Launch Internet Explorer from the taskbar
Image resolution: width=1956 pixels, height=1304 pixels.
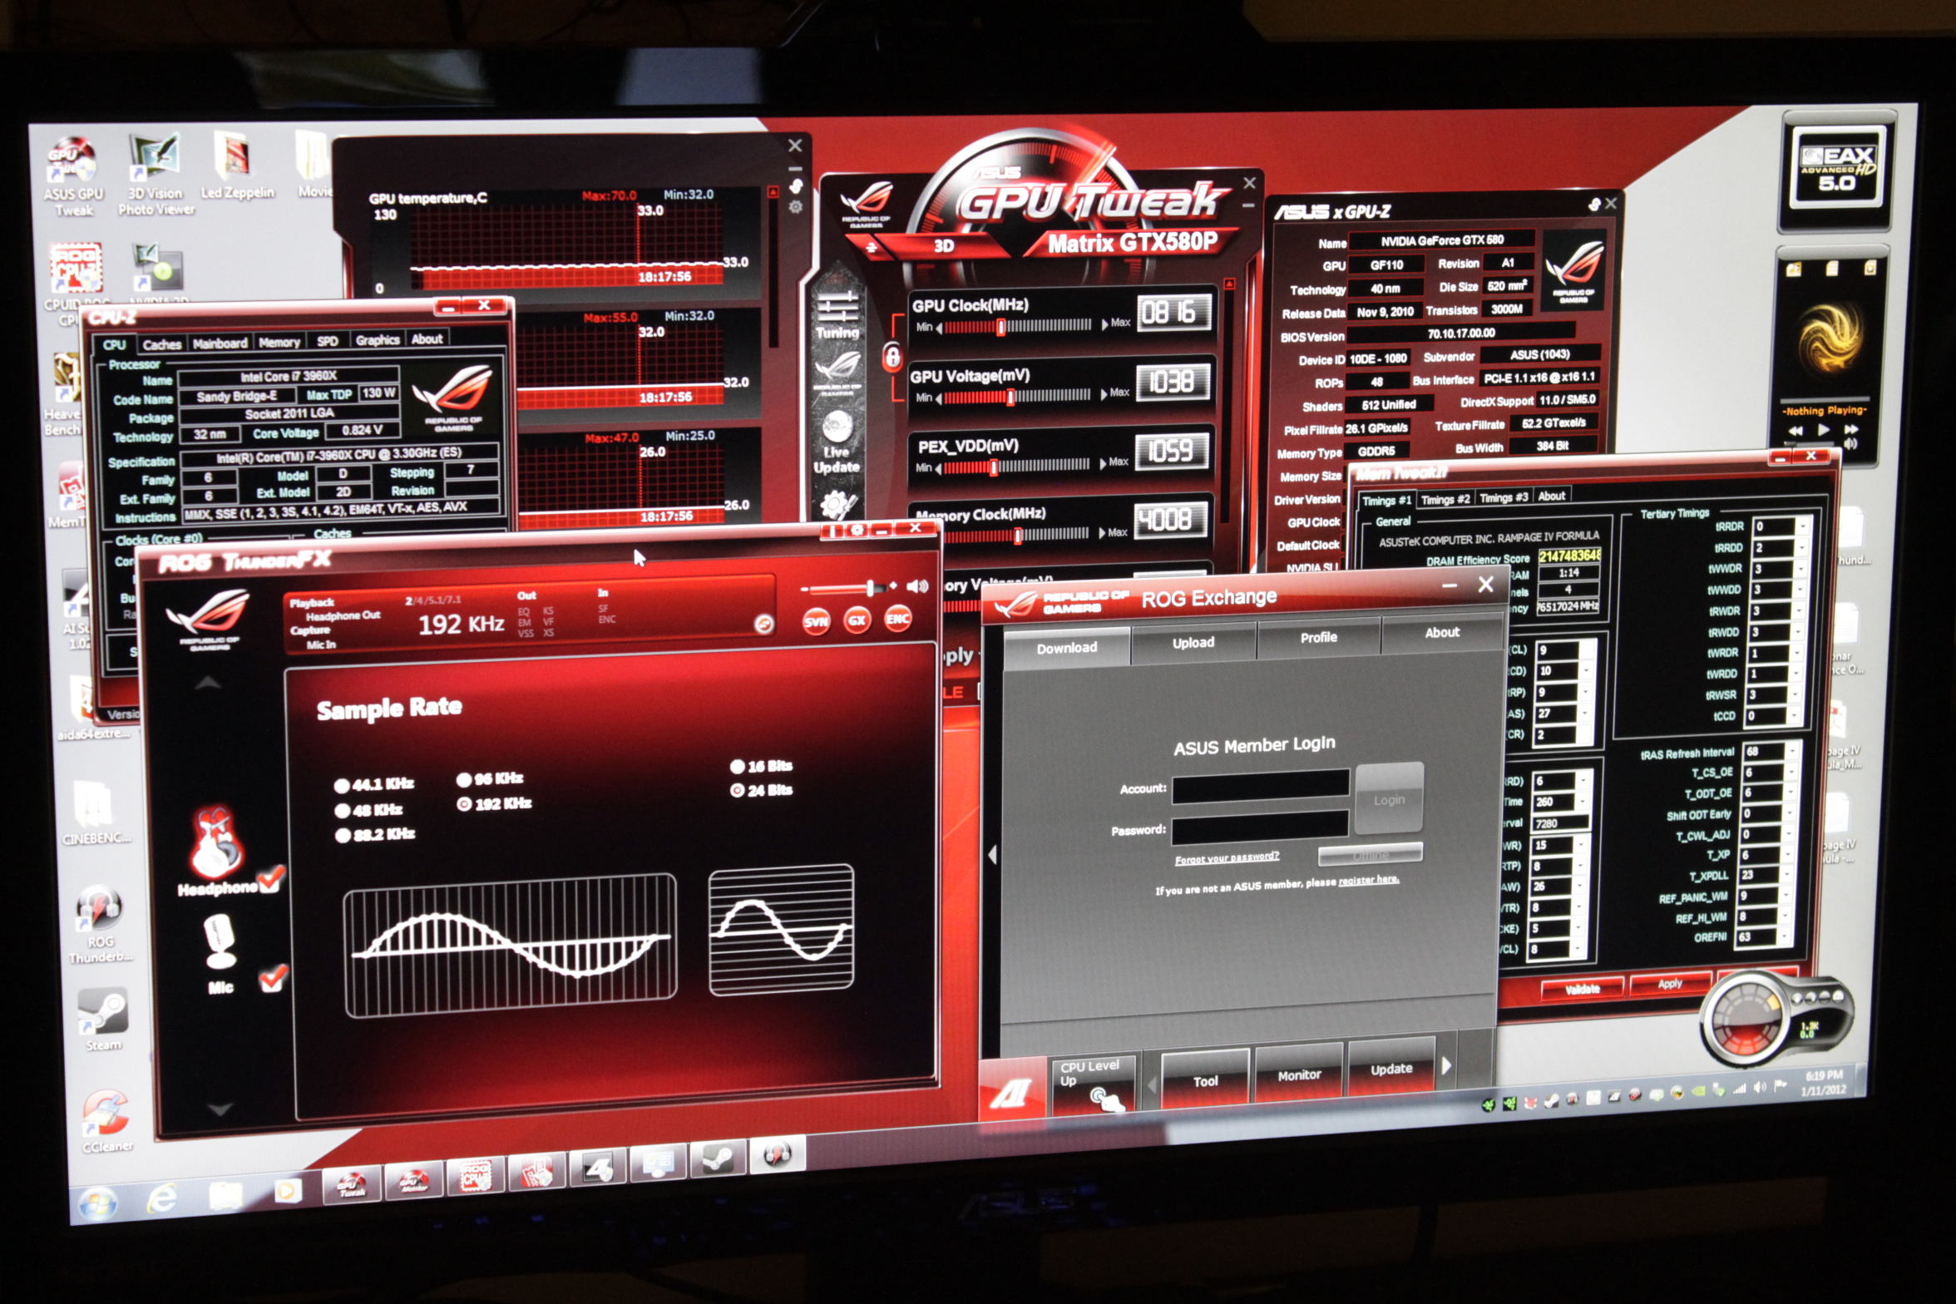pos(162,1198)
